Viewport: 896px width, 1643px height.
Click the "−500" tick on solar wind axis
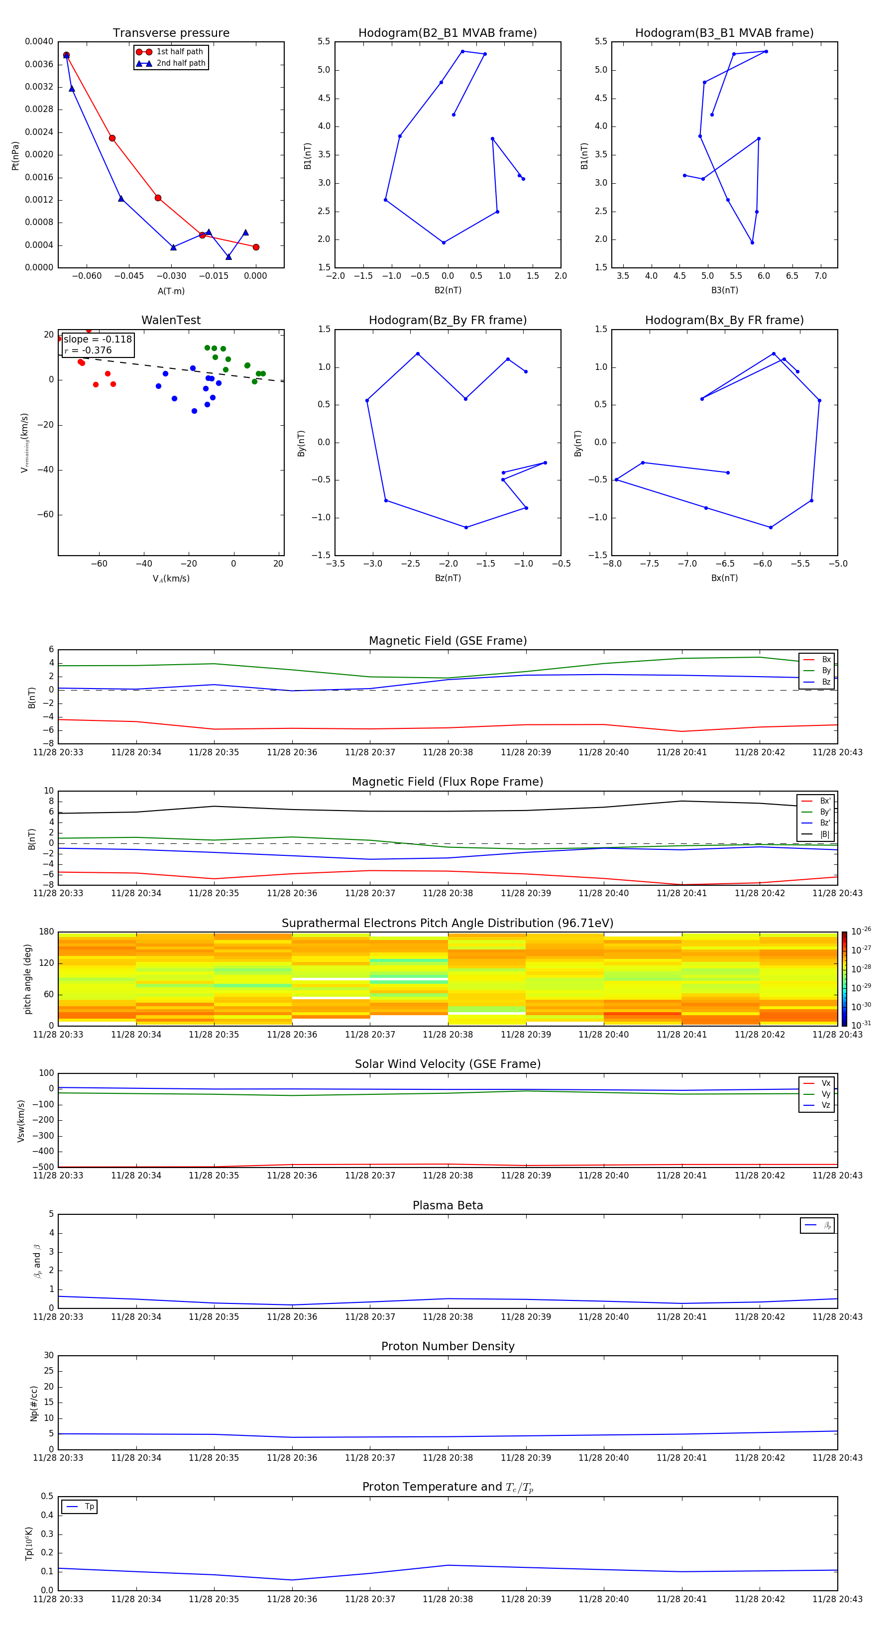[42, 1167]
